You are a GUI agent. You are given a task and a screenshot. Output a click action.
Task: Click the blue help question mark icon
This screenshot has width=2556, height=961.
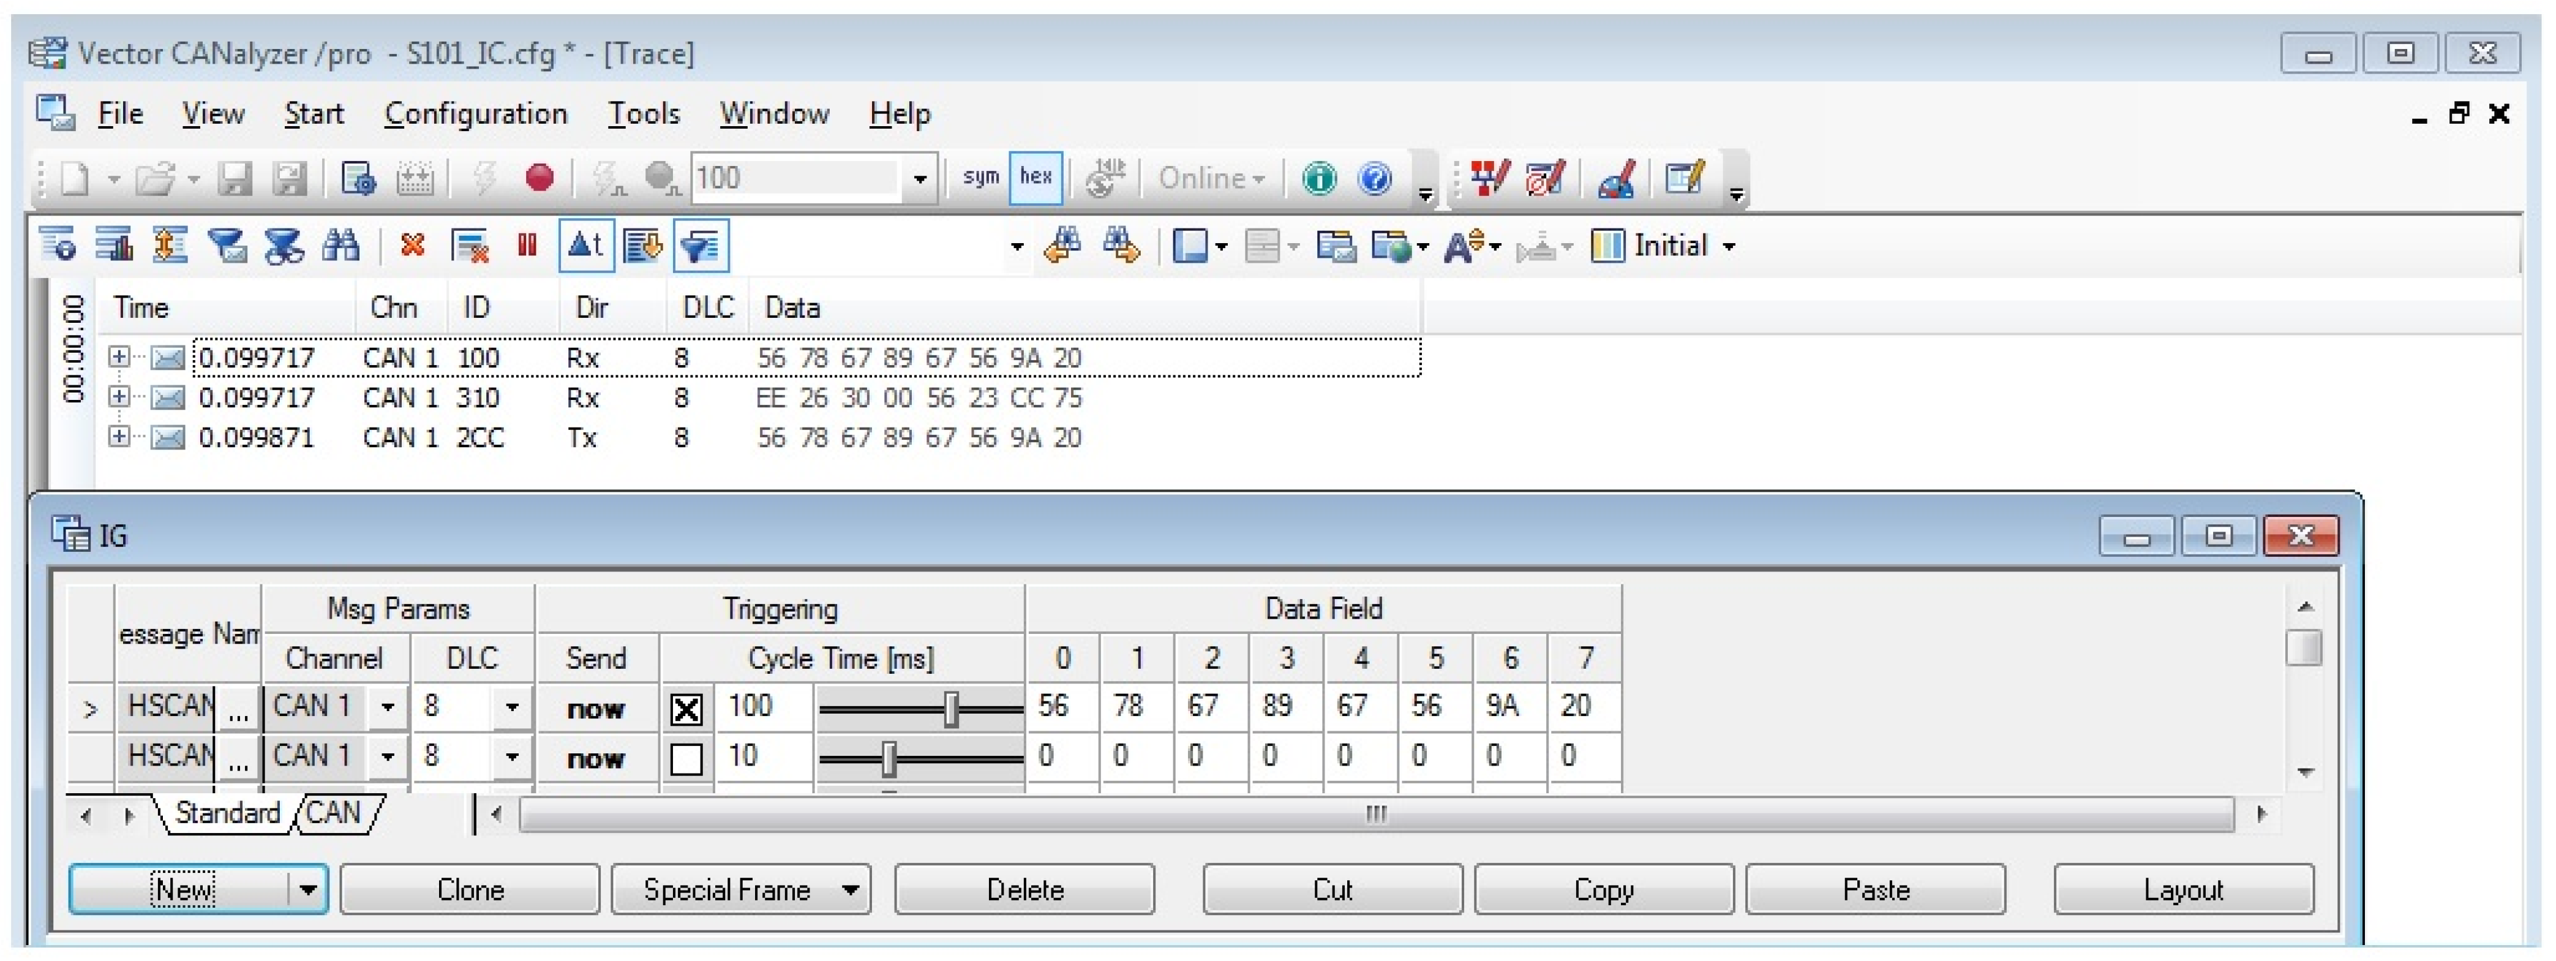[x=1374, y=179]
